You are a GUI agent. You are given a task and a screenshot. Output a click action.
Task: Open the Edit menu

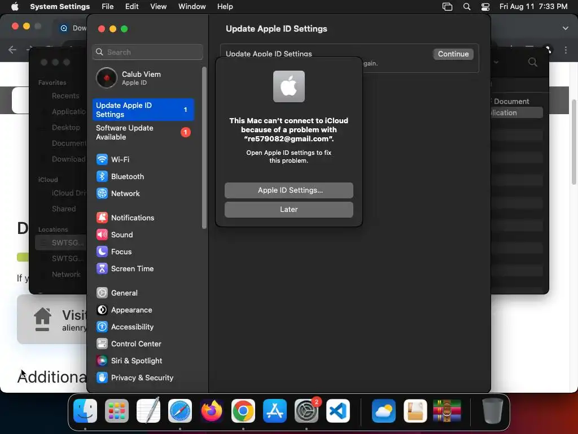132,7
